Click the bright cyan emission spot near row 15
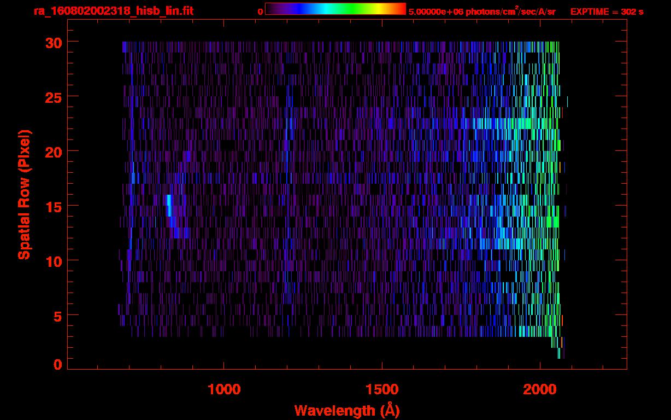 (169, 206)
